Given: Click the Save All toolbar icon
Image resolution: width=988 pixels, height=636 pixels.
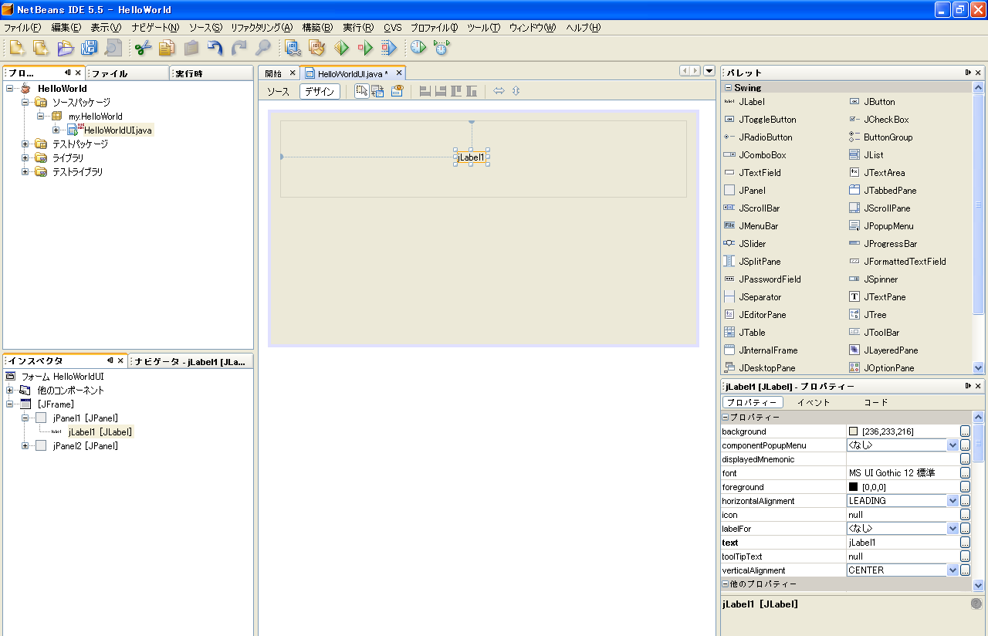Looking at the screenshot, I should 89,48.
